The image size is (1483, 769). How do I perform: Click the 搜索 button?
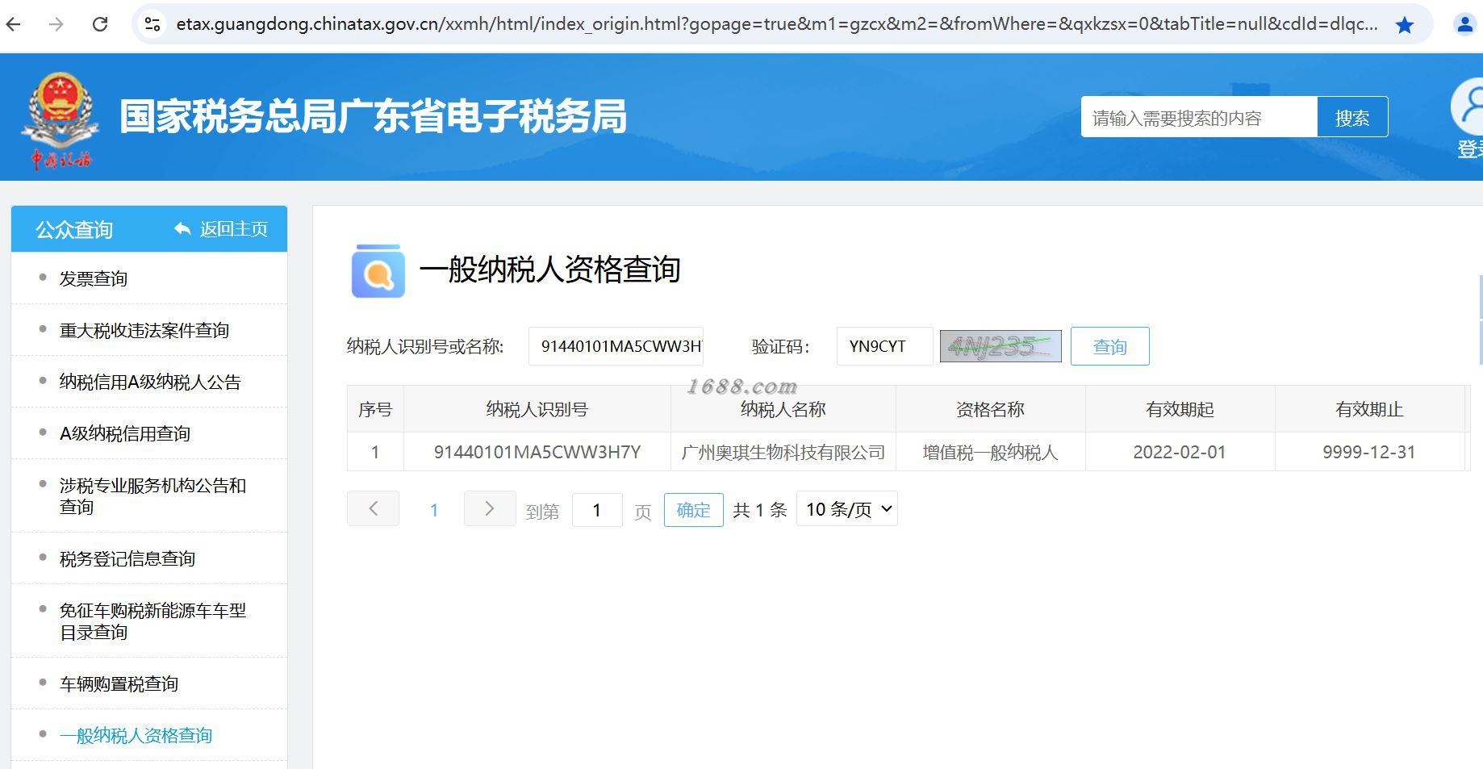[x=1352, y=117]
